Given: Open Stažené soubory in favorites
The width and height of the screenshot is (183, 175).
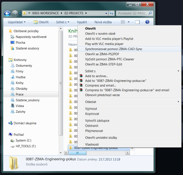Looking at the screenshot, I should (x=25, y=48).
